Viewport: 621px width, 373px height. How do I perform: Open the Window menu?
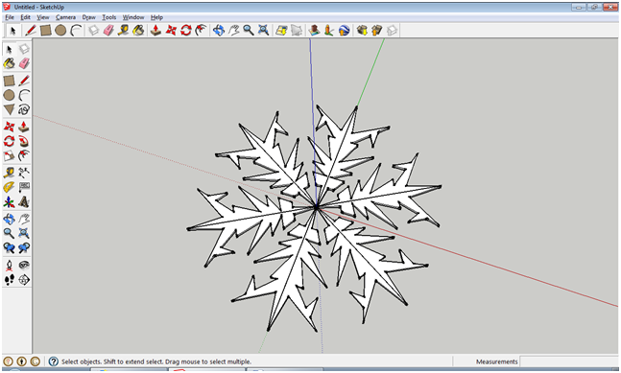pos(133,17)
